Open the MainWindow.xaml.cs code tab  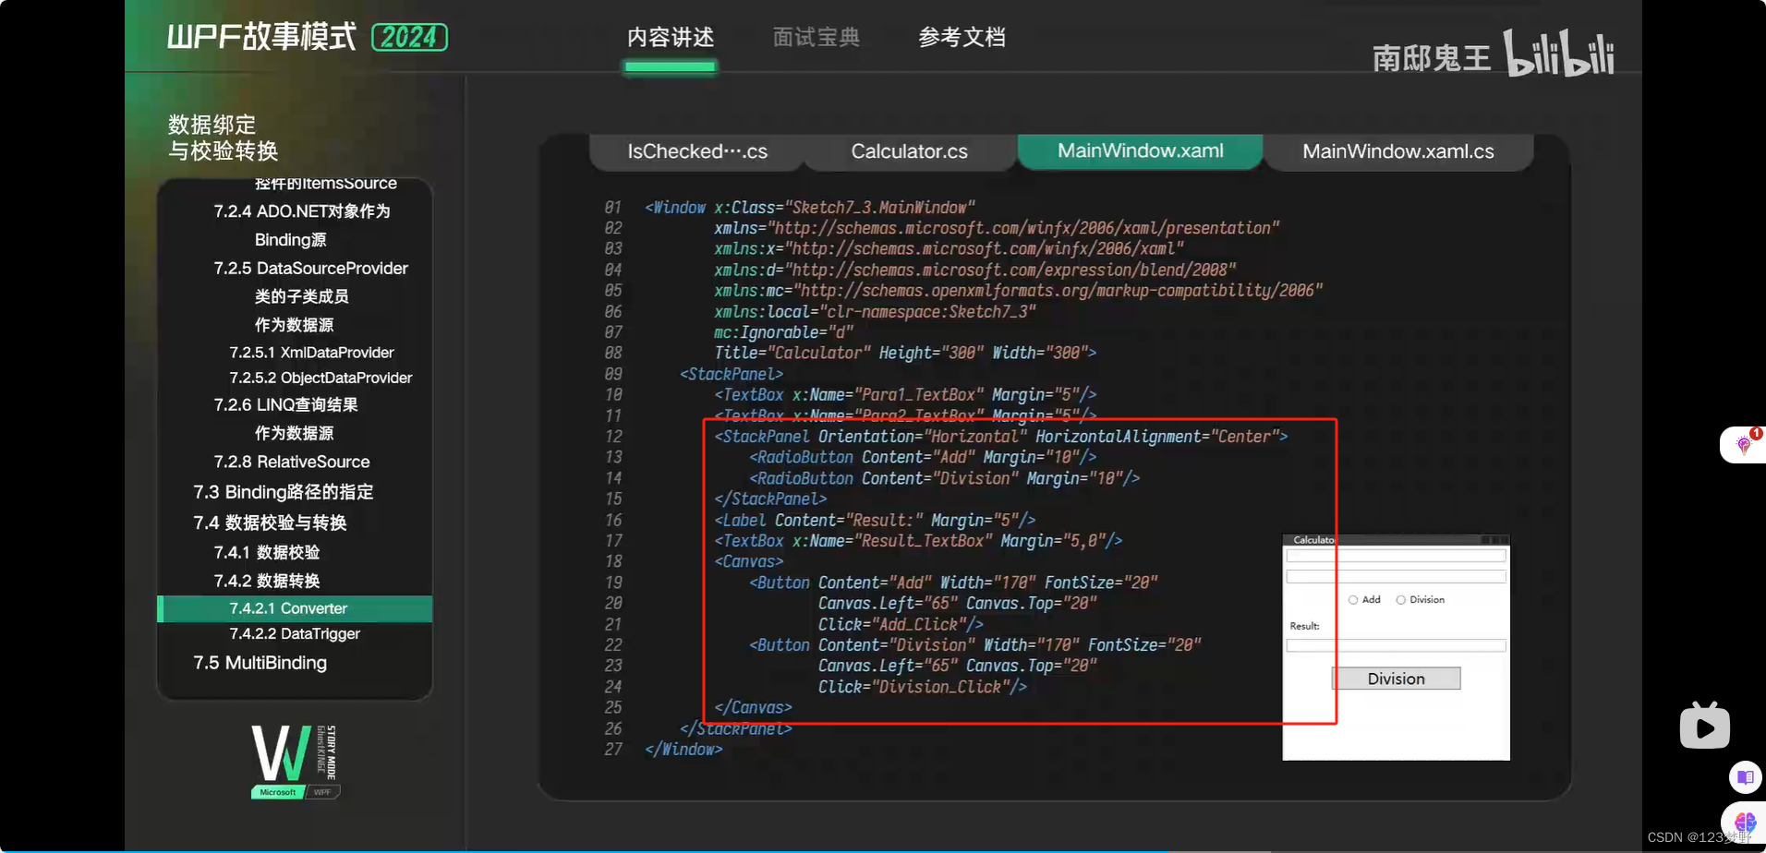(1398, 151)
